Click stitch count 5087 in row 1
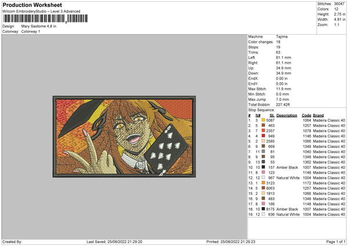This screenshot has width=348, height=246. coord(270,120)
